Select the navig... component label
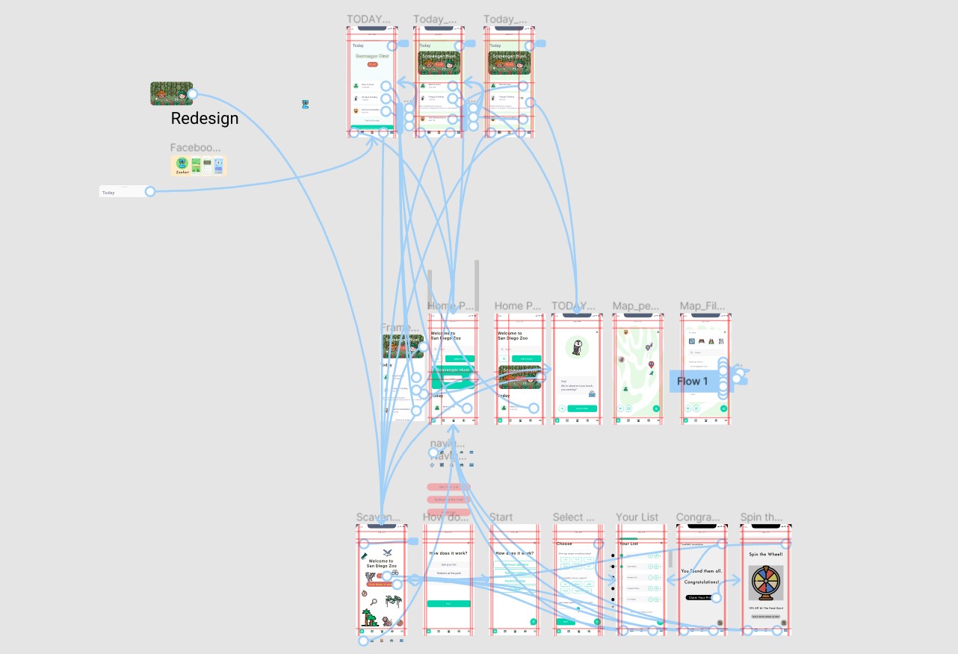 click(448, 443)
